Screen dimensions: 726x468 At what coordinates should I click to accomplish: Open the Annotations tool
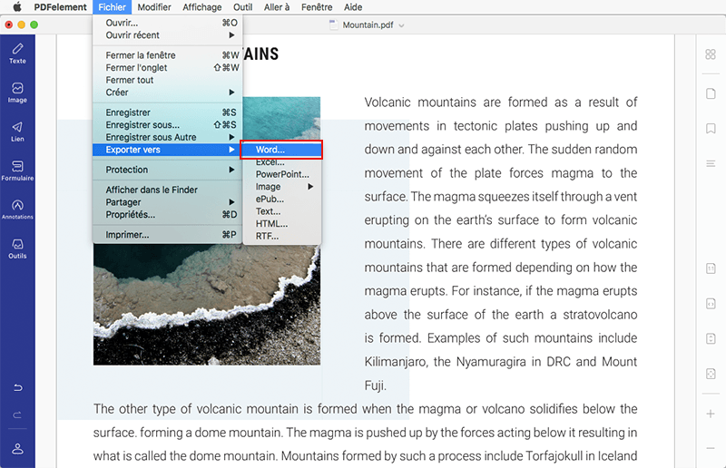17,210
